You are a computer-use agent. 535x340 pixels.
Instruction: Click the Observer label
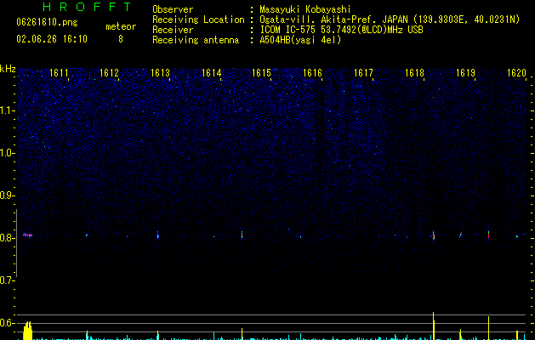(x=173, y=9)
